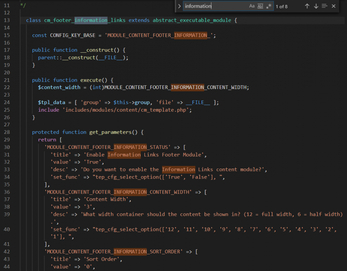
Task: Click '__construct()' in function declaration line 17
Action: [x=100, y=50]
